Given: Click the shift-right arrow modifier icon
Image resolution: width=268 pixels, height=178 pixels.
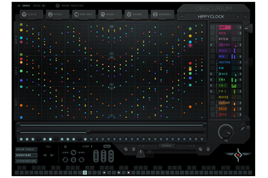Looking at the screenshot, I should click(82, 152).
